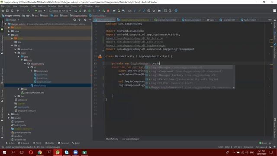This screenshot has height=156, width=277.
Task: Click the Sync/Refresh toolbar icon
Action: click(12, 11)
